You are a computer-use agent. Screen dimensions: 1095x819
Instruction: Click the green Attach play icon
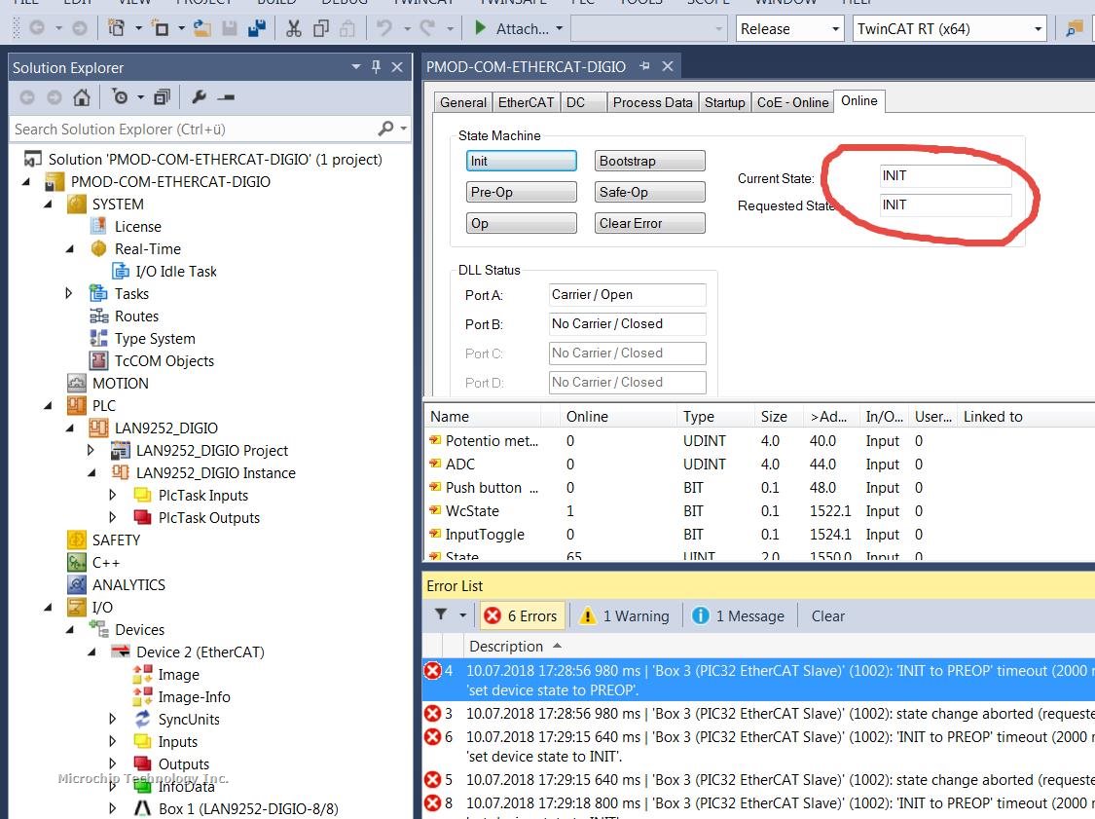tap(480, 28)
